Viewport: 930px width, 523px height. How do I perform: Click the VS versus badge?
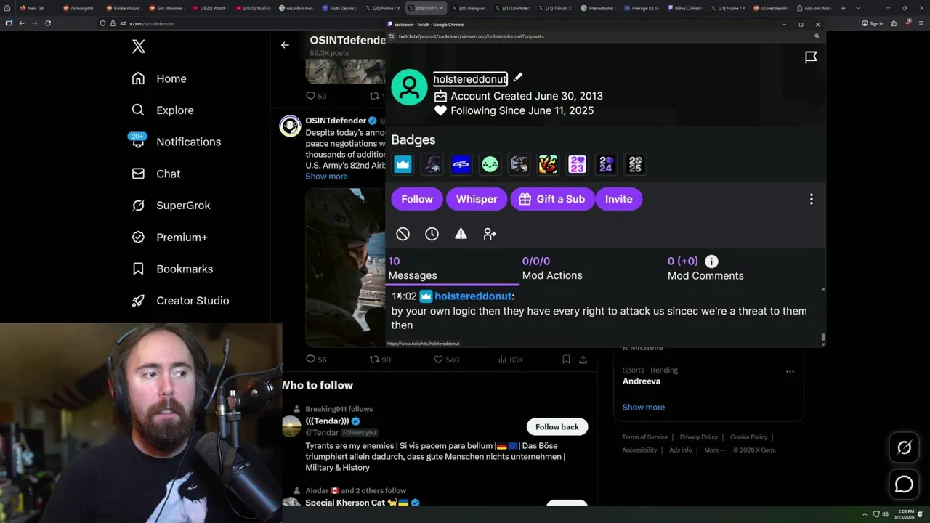click(x=549, y=165)
